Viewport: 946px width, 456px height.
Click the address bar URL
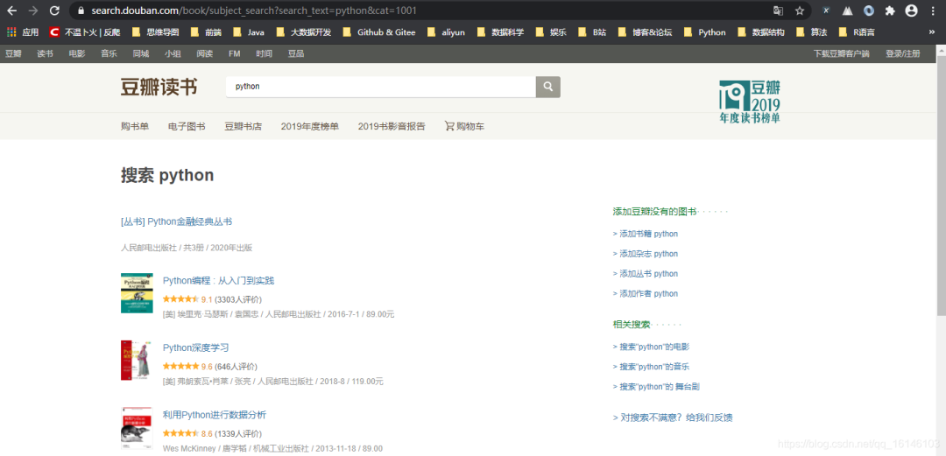(253, 11)
